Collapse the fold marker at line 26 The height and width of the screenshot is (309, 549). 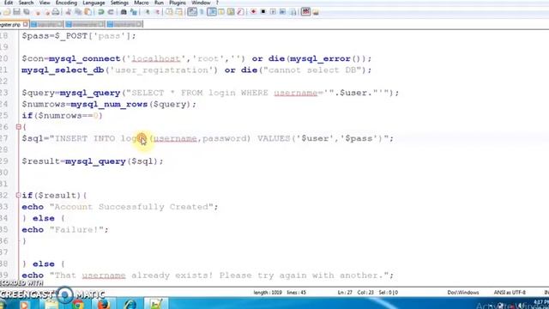(19, 127)
